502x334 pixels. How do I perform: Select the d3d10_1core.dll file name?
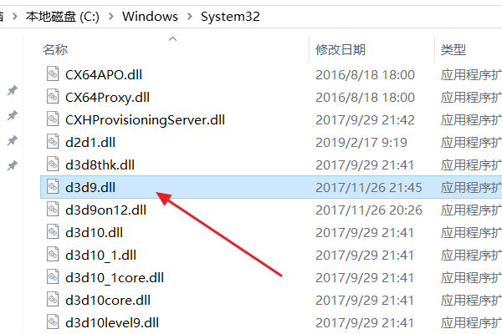(115, 277)
